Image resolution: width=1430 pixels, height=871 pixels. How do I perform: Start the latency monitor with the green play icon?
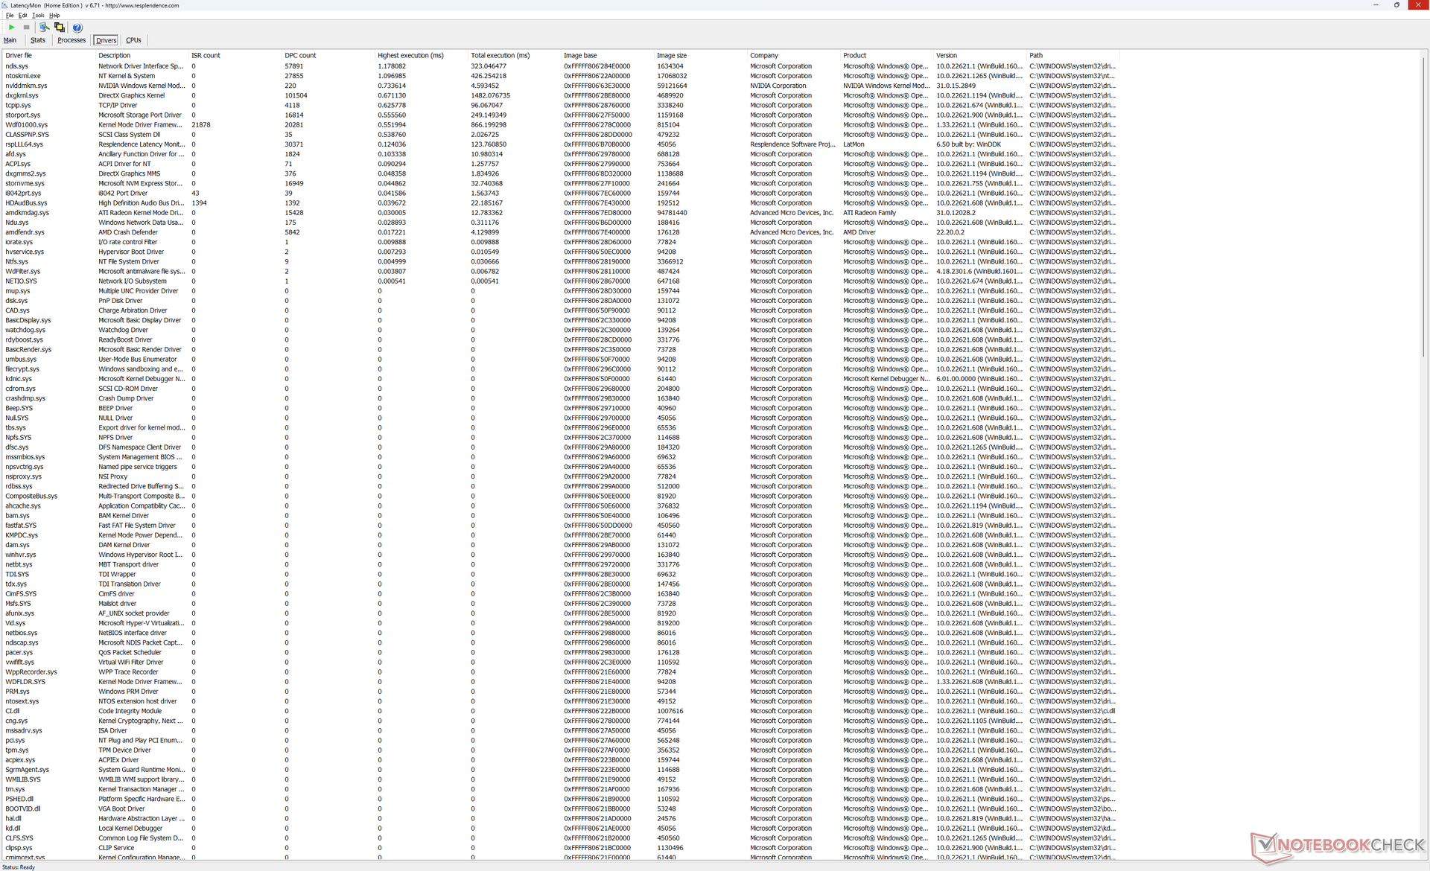click(x=12, y=28)
